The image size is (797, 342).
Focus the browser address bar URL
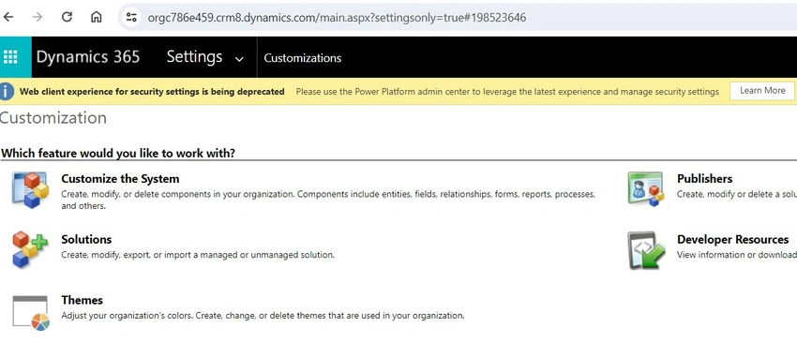pos(337,17)
